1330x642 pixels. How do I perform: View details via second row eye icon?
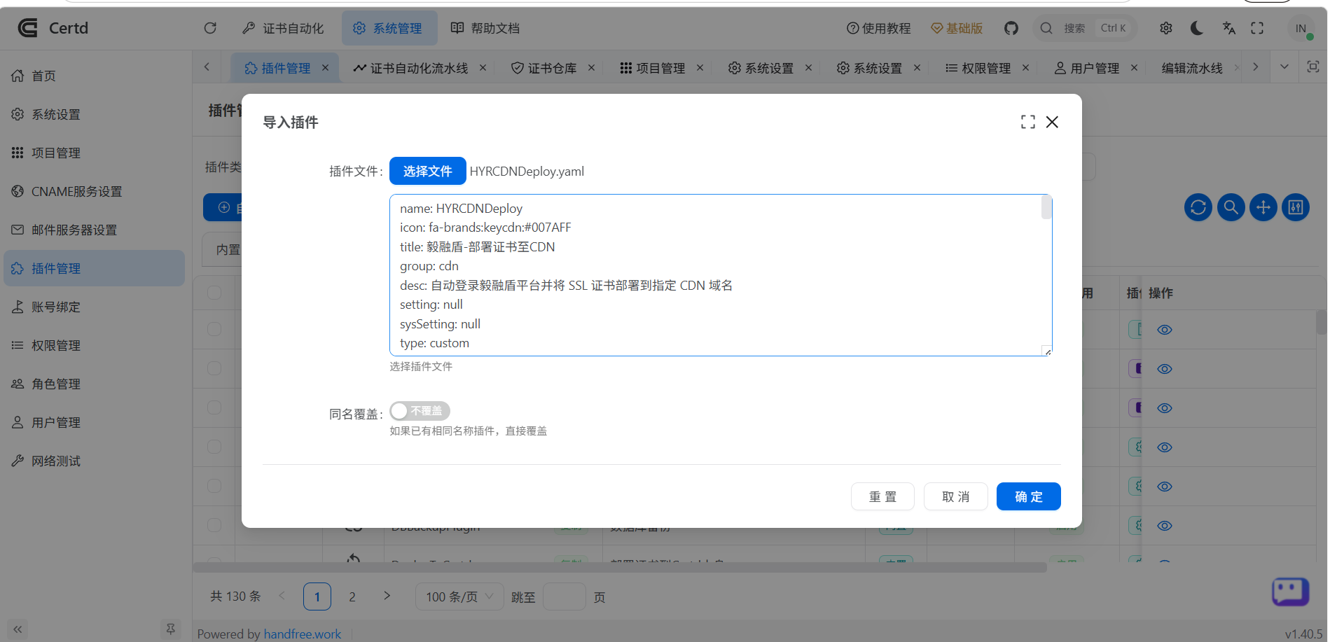tap(1165, 369)
